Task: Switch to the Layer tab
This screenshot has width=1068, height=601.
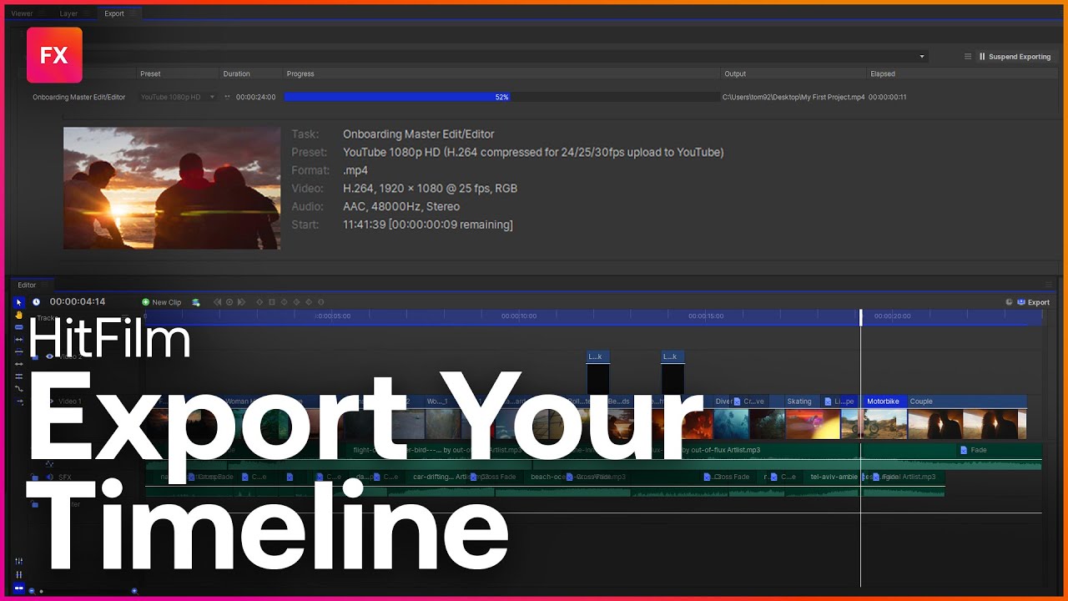Action: [68, 13]
